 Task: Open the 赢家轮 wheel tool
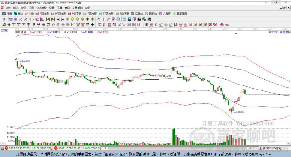click(151, 14)
